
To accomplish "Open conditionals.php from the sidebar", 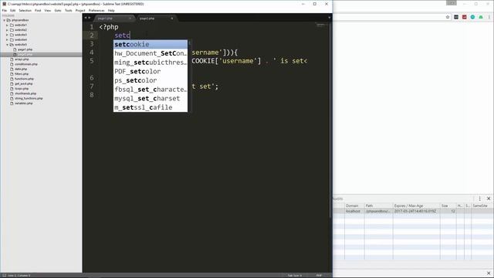I will pyautogui.click(x=26, y=64).
